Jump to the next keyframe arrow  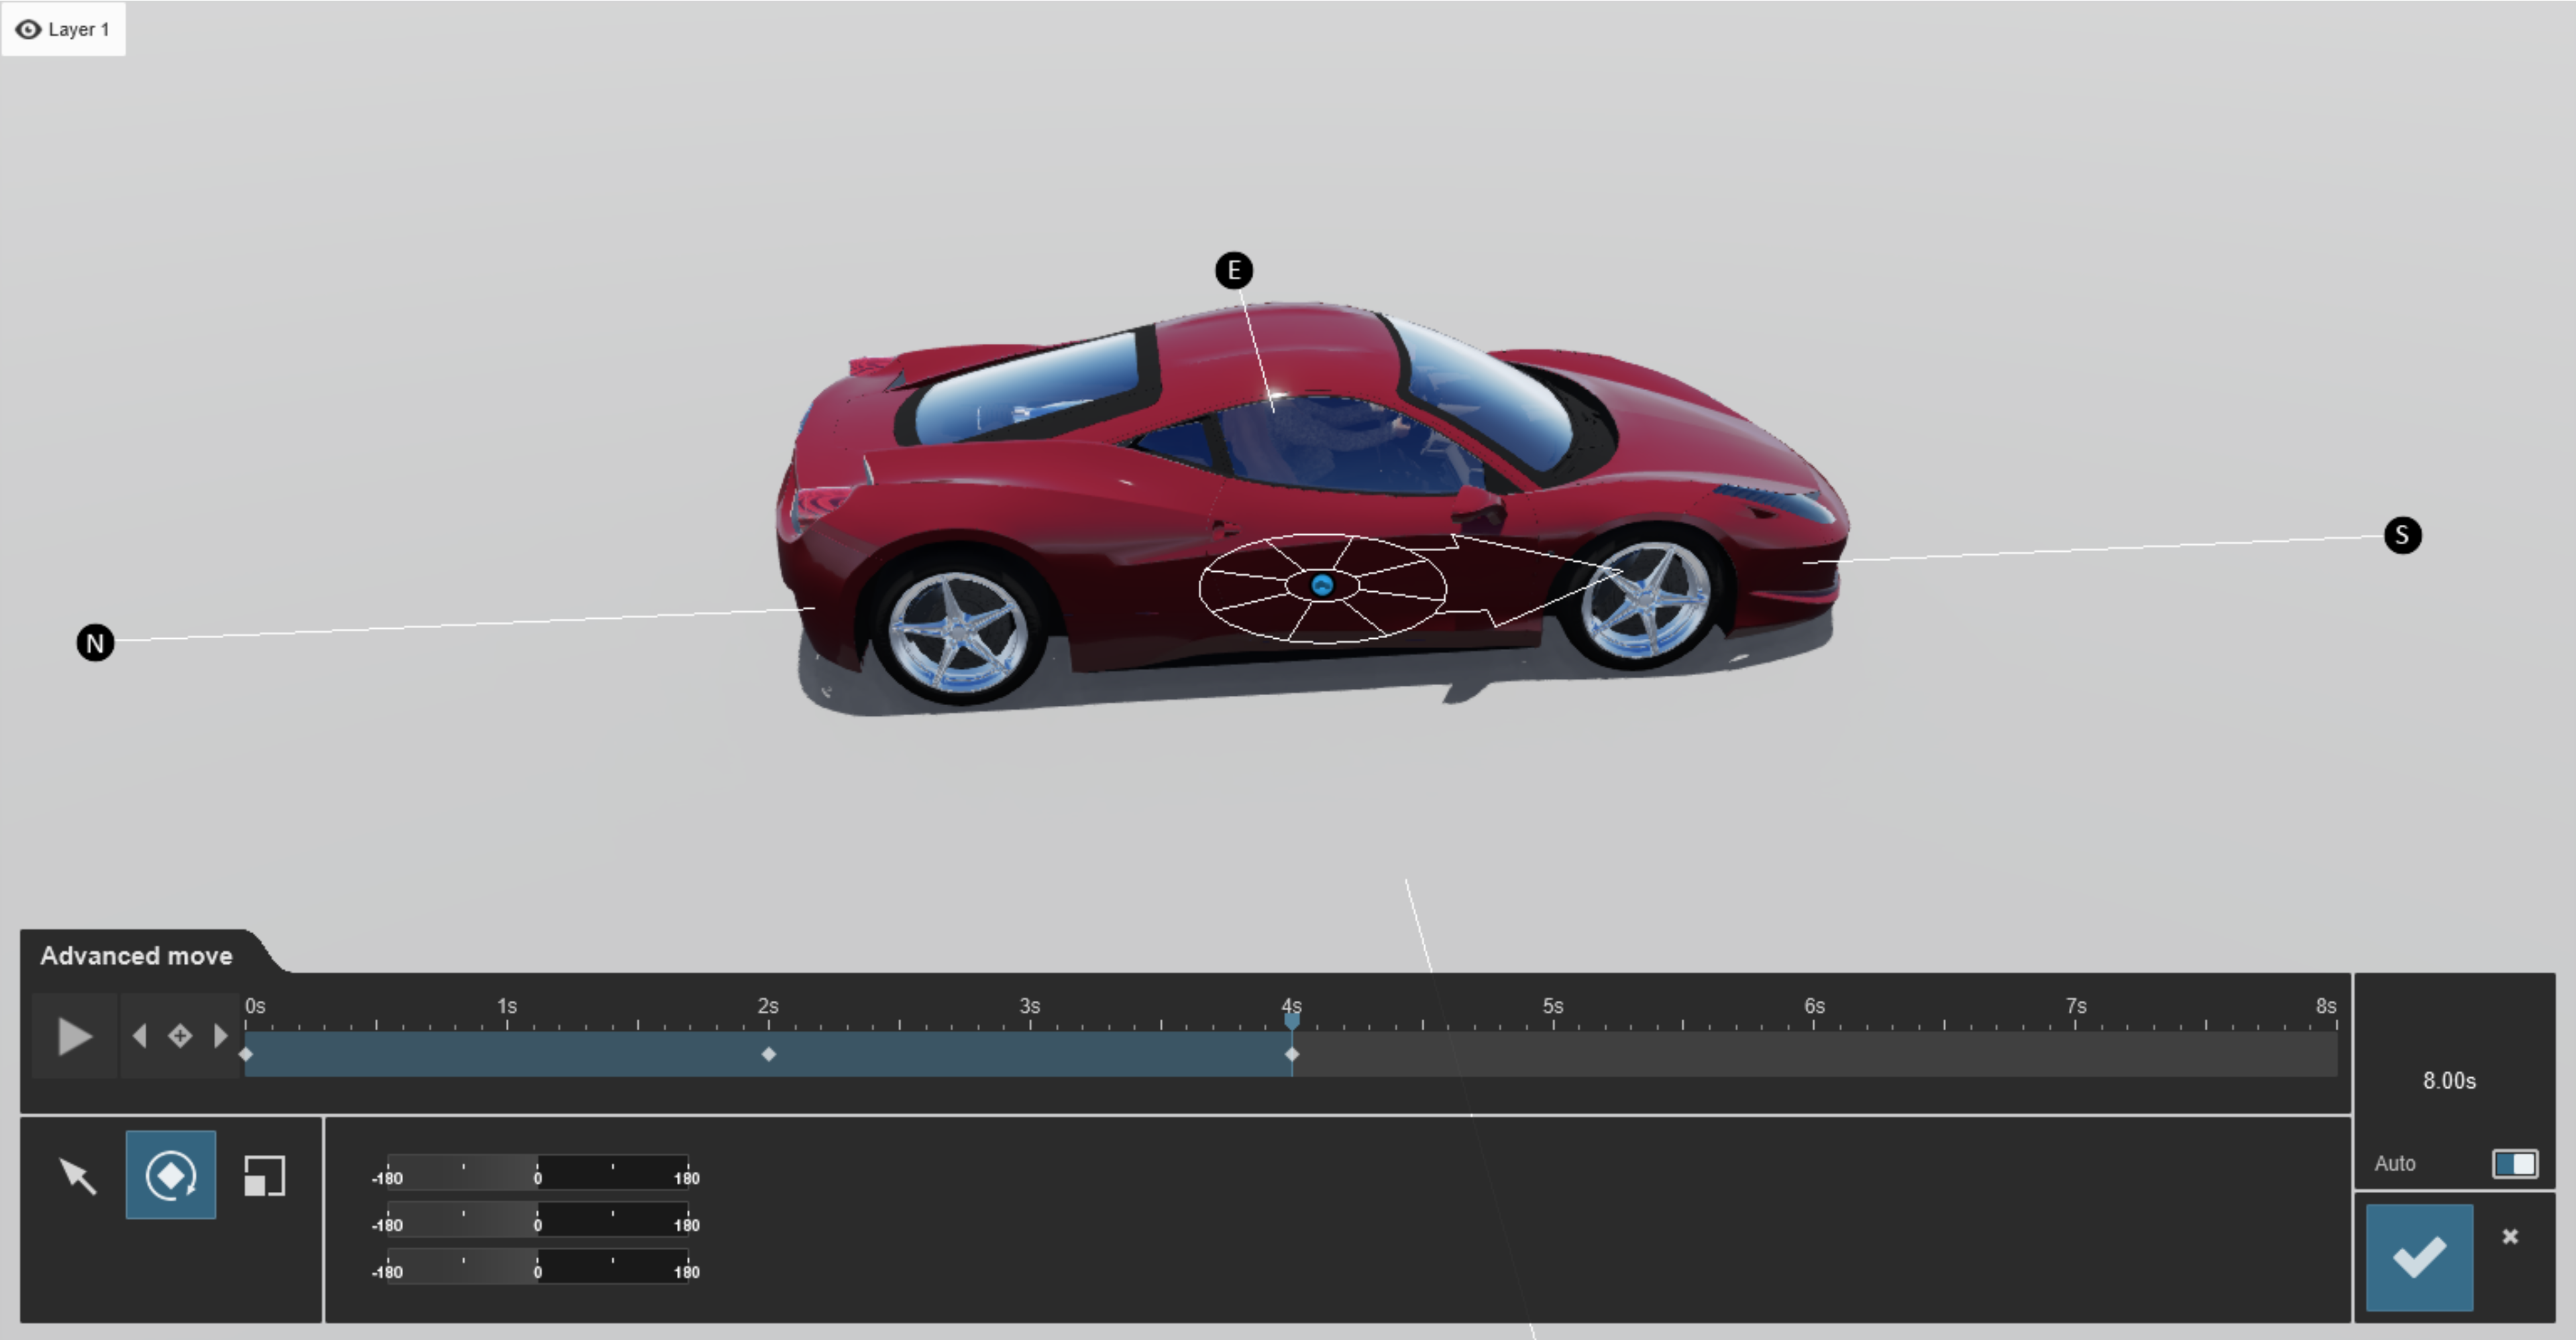tap(220, 1036)
